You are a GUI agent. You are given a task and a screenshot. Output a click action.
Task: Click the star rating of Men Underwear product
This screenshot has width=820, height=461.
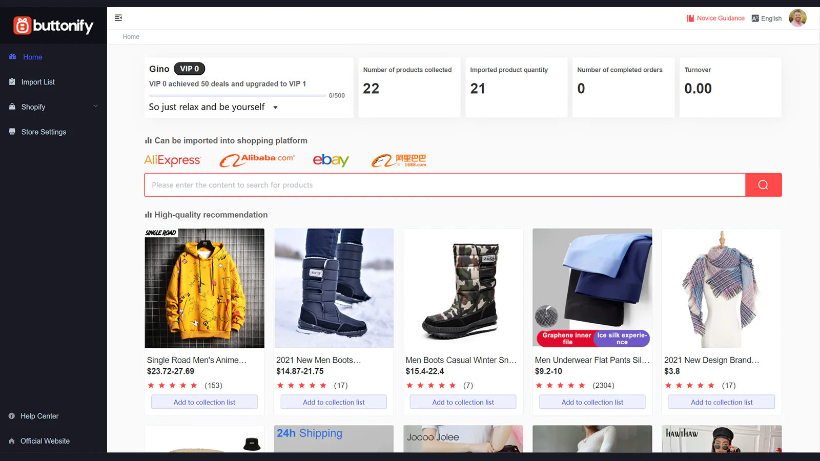561,386
